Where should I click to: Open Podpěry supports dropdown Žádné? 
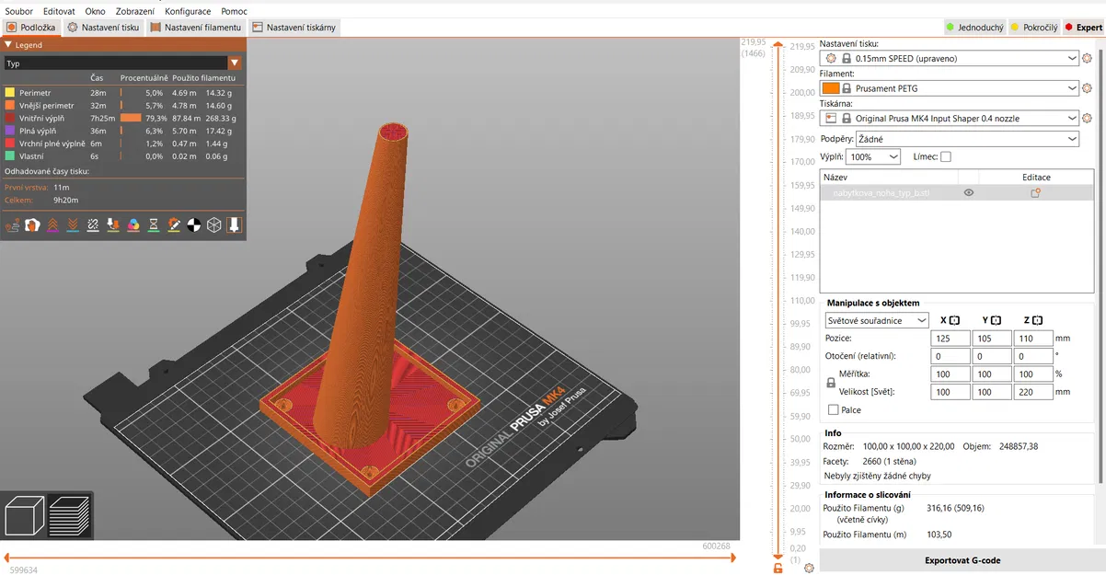pos(967,139)
